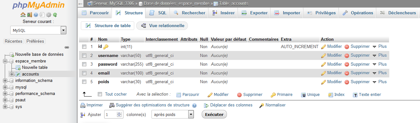Viewport: 420px width, 123px height.
Task: Click Index action below the table
Action: tap(336, 95)
